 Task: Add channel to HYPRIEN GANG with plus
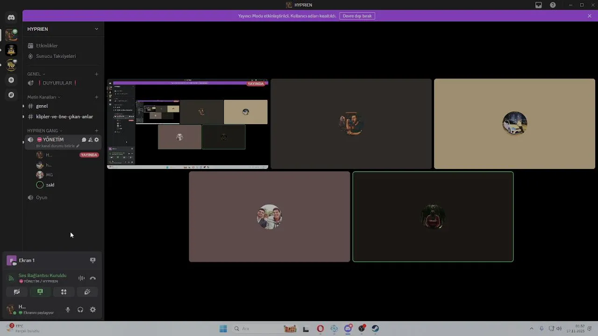point(97,131)
